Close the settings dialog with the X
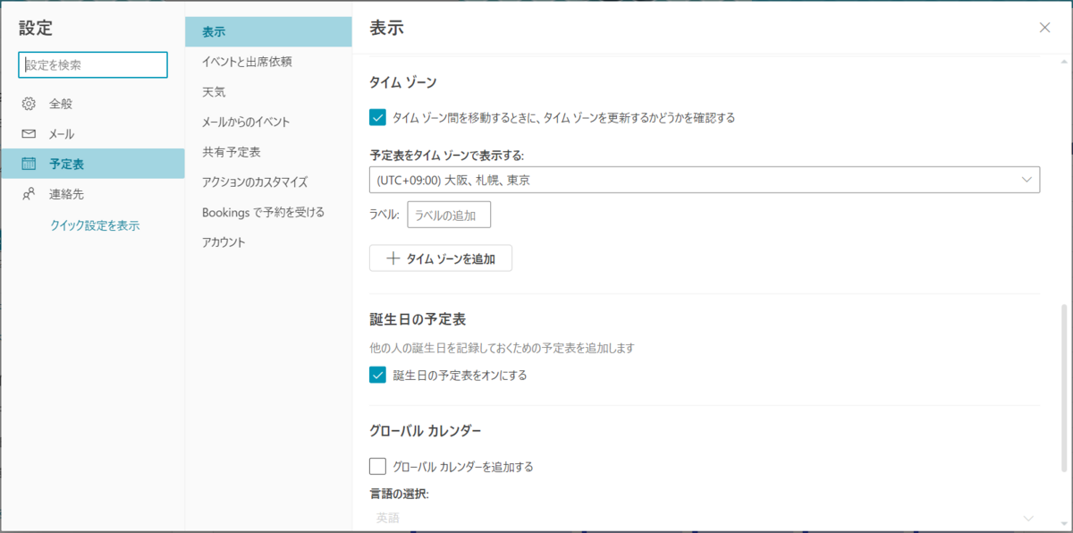Screen dimensions: 1073x533 1044,28
